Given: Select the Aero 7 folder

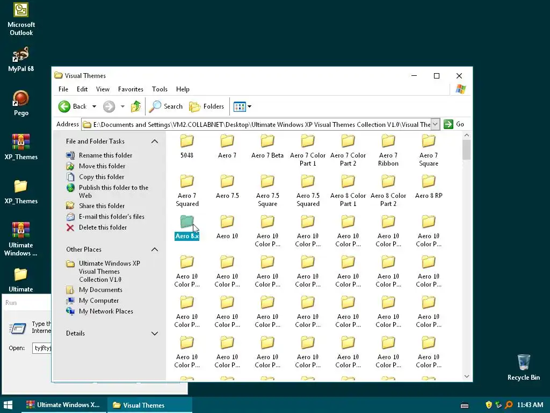Looking at the screenshot, I should (x=227, y=146).
